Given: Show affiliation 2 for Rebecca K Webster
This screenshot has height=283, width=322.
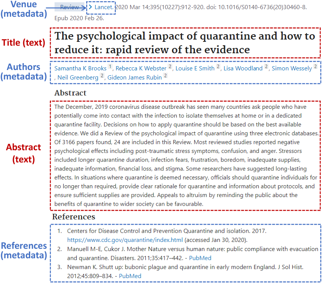Looking at the screenshot, I should [x=170, y=66].
